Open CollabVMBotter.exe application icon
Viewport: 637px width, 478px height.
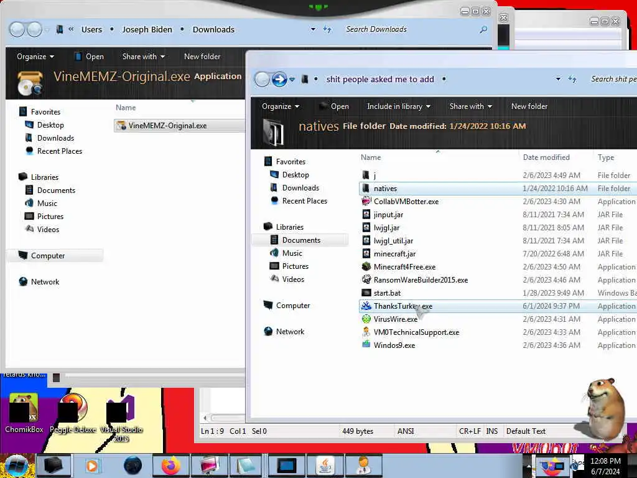tap(366, 201)
